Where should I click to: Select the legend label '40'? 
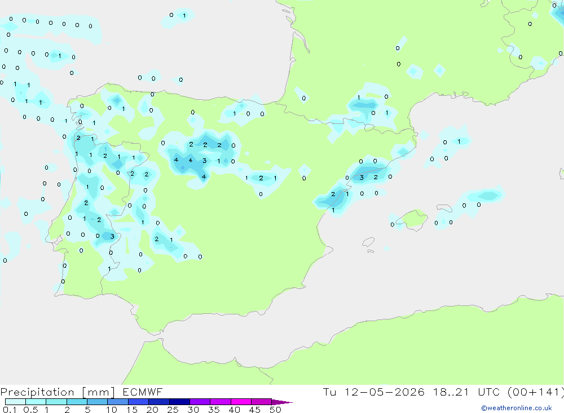(235, 410)
